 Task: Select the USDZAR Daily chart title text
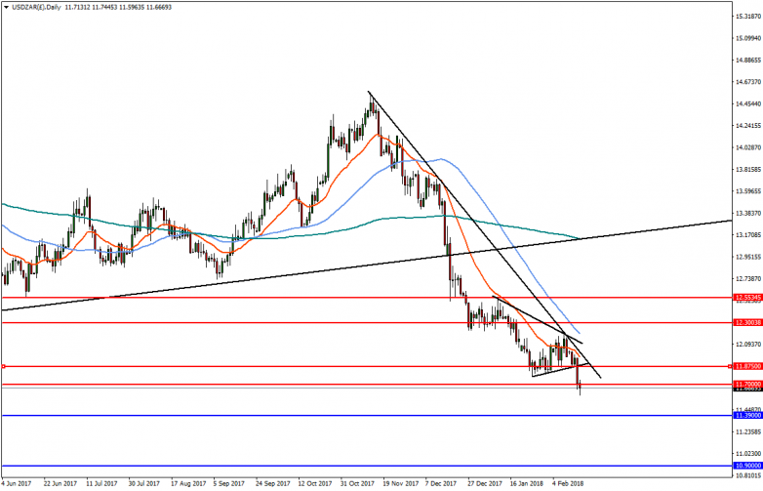35,7
